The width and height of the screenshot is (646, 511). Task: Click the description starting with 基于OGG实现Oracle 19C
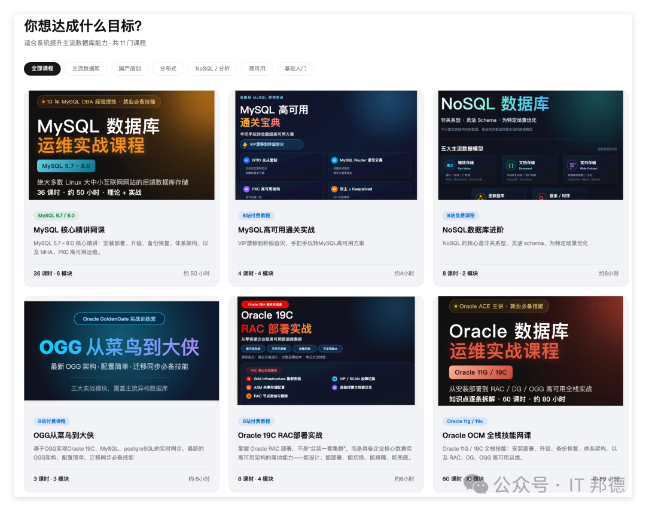click(x=118, y=453)
